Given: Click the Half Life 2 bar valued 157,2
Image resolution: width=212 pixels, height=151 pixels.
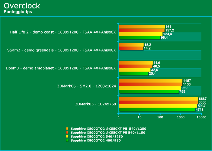Looking at the screenshot, I should point(142,30).
